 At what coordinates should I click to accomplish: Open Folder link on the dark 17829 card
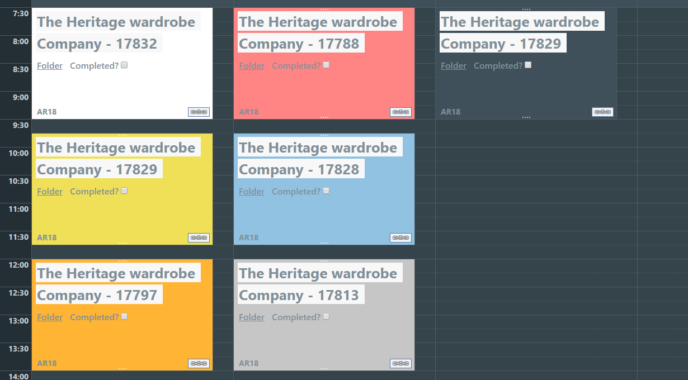coord(454,65)
